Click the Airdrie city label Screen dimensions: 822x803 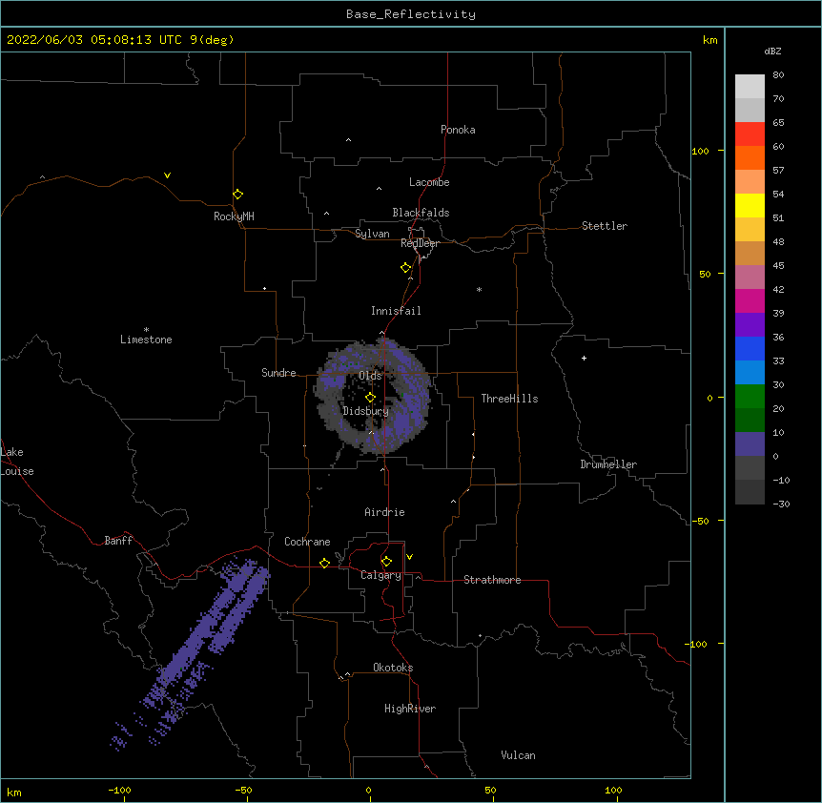point(384,512)
